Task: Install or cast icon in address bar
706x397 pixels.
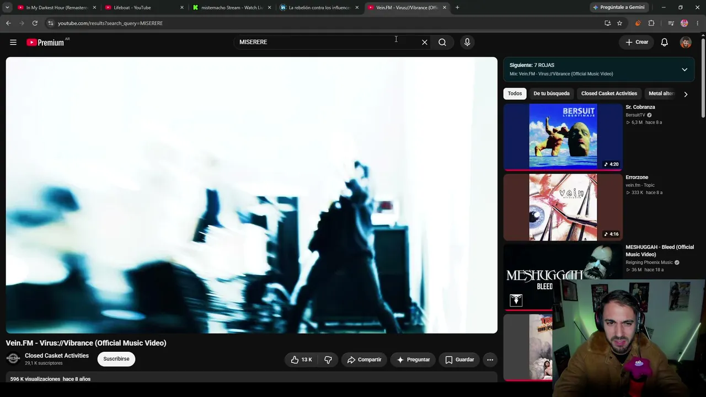Action: point(607,23)
